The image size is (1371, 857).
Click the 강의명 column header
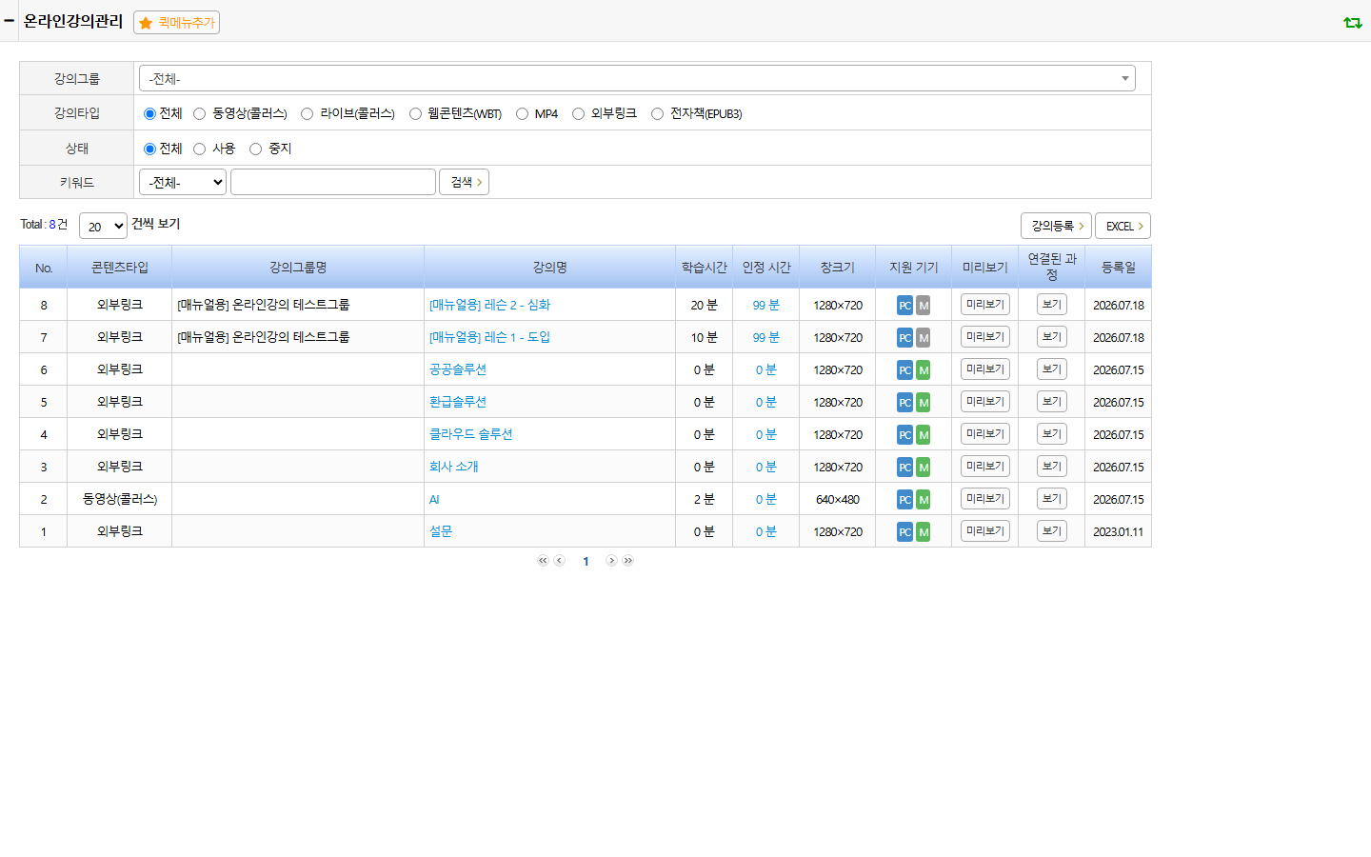[549, 268]
